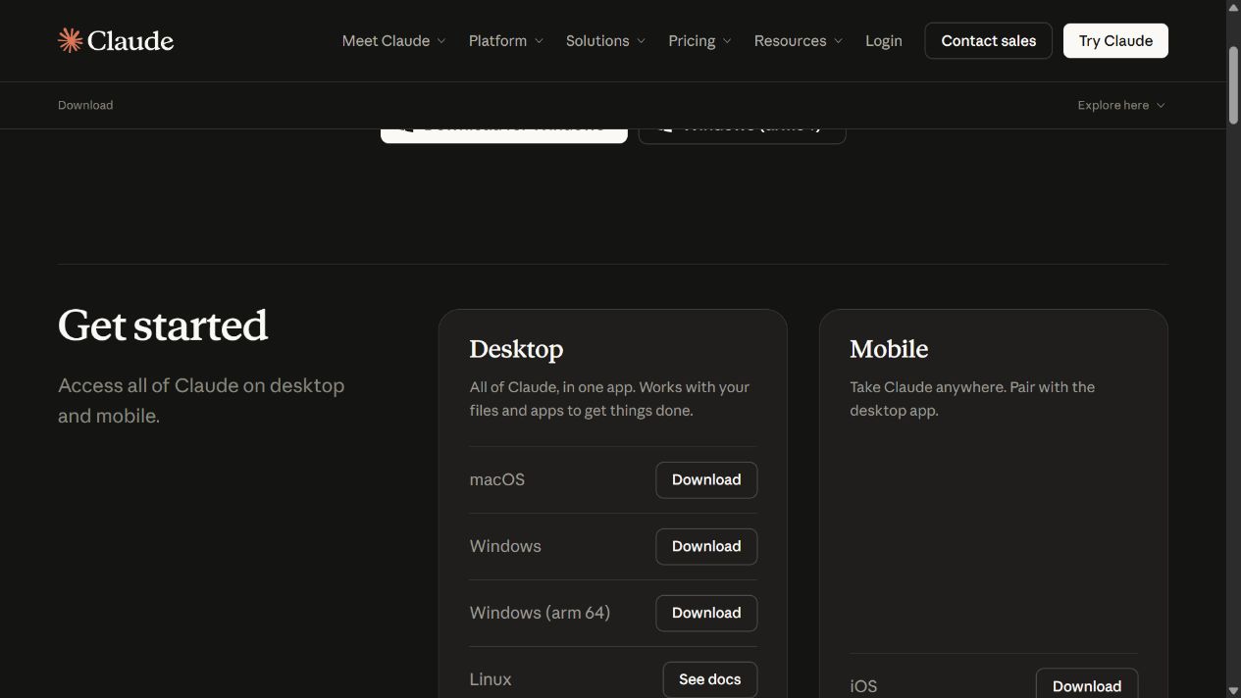Open the Platform menu
Viewport: 1241px width, 698px height.
(505, 40)
